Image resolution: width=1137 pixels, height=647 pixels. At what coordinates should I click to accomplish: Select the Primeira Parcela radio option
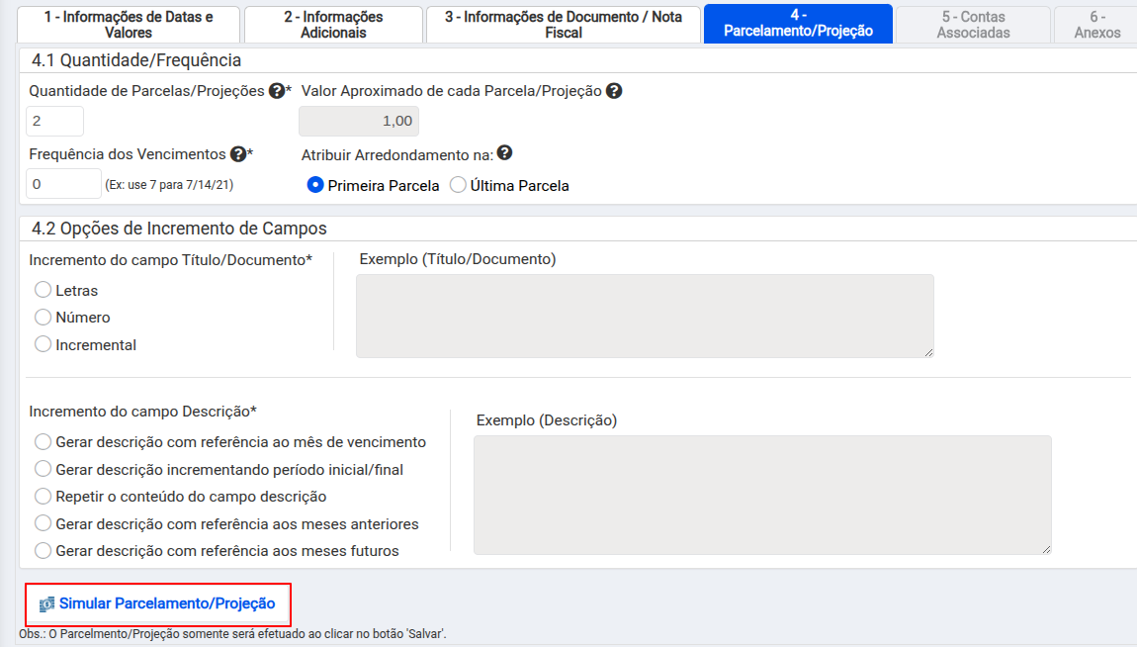click(x=315, y=185)
